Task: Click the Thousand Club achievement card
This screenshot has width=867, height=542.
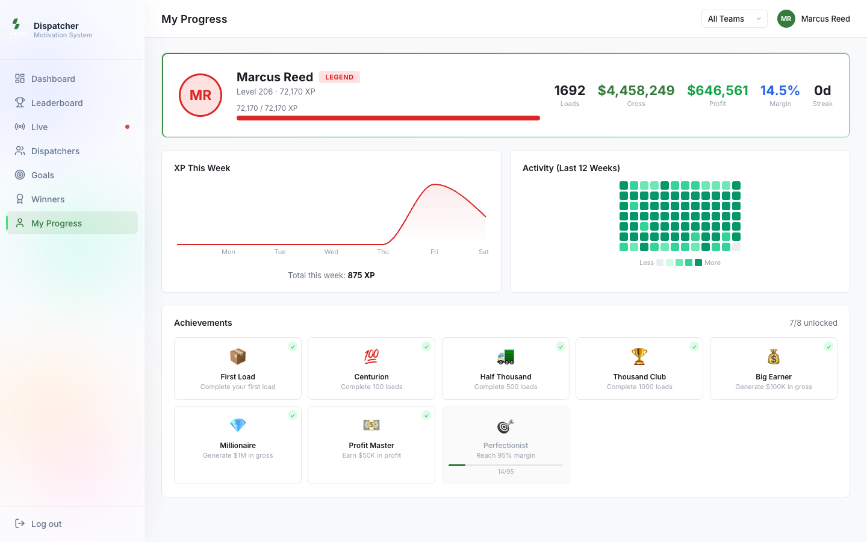Action: point(639,369)
